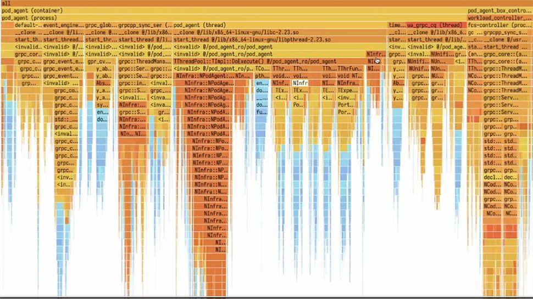Click the 'grpc::in..' frame
This screenshot has height=299, width=533.
click(134, 83)
